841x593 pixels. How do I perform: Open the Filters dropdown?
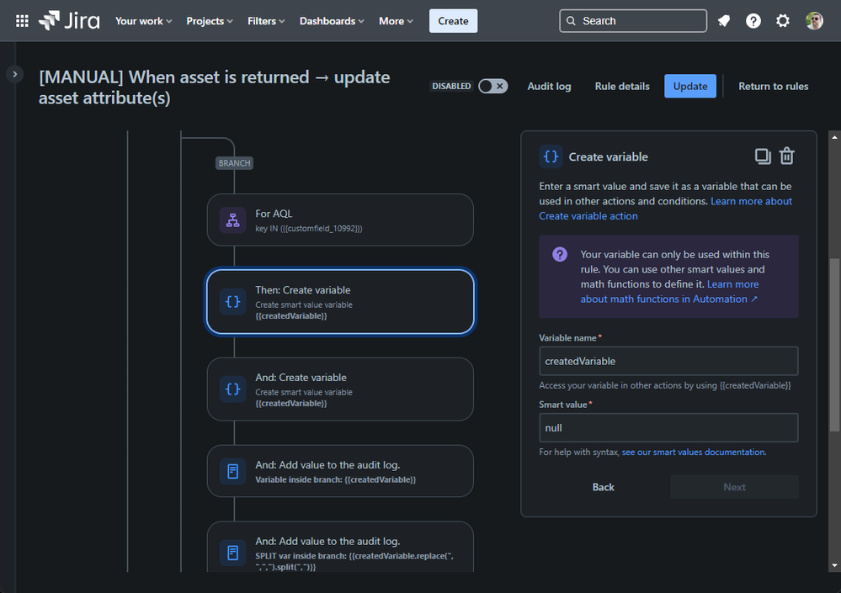coord(266,21)
